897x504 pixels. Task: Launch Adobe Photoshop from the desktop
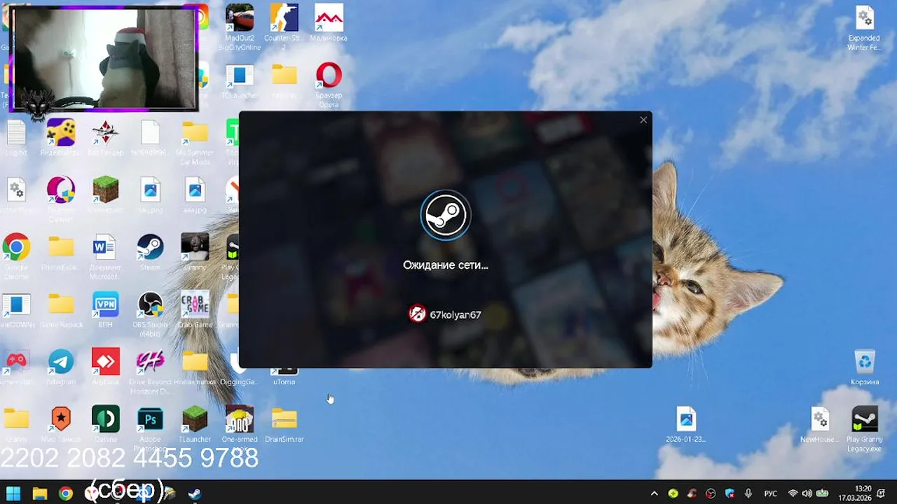point(150,428)
